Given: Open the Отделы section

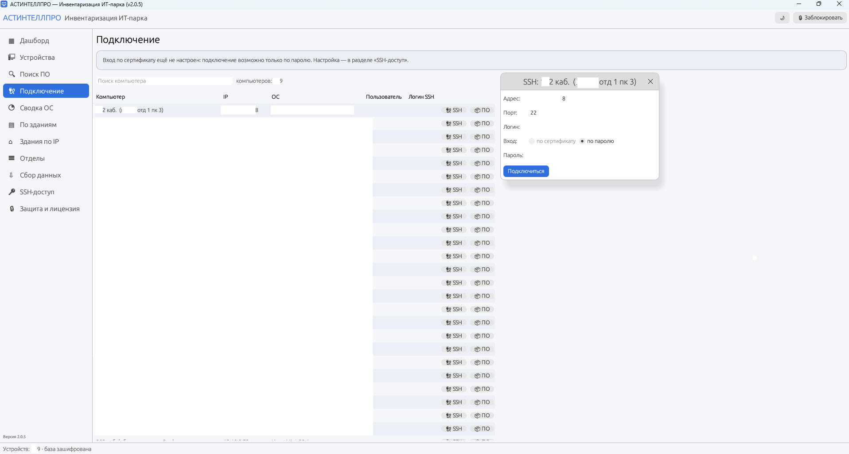Looking at the screenshot, I should click(46, 158).
